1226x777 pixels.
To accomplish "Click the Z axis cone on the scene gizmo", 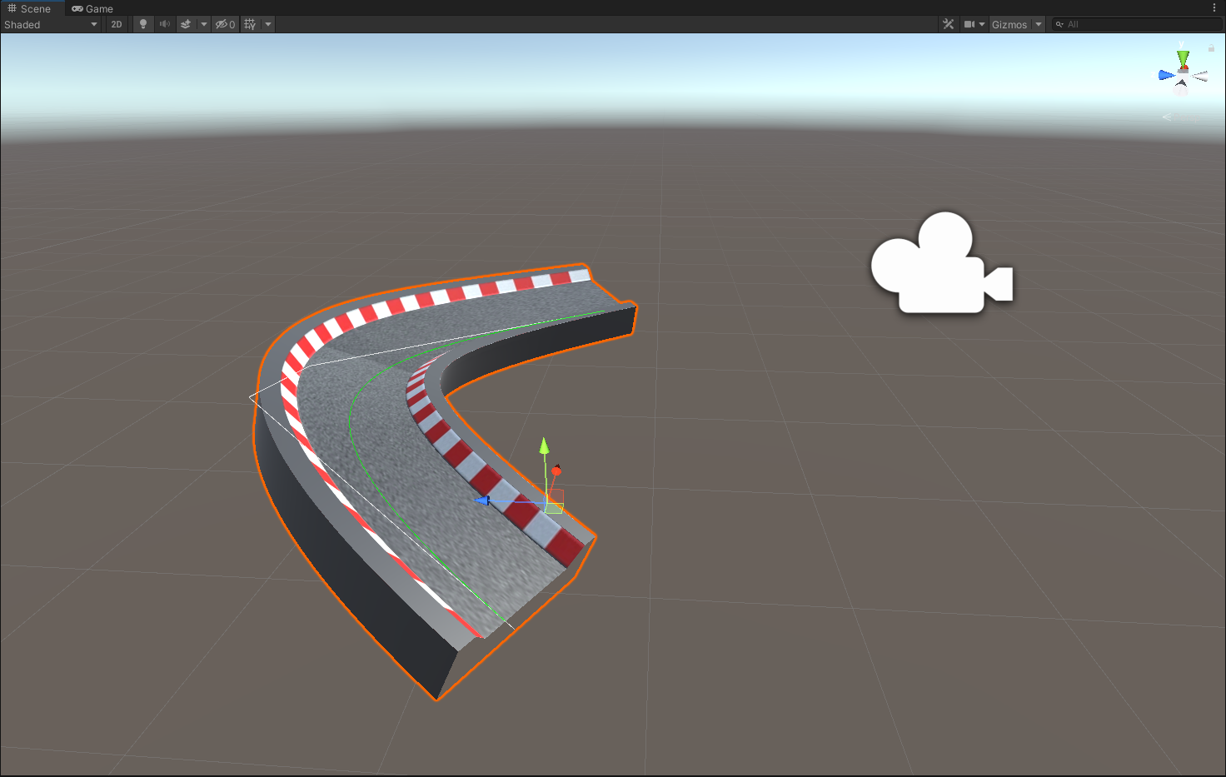I will pyautogui.click(x=1165, y=75).
